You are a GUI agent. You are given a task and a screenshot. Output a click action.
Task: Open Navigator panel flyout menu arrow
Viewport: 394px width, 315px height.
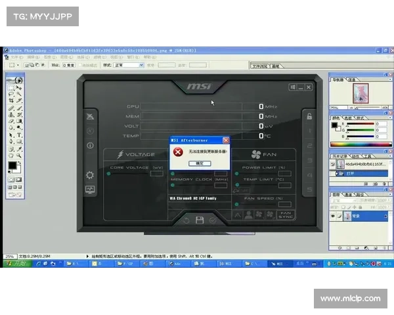pos(389,79)
